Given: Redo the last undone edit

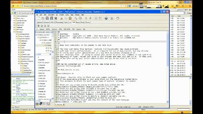Looking at the screenshot, I should (90, 18).
